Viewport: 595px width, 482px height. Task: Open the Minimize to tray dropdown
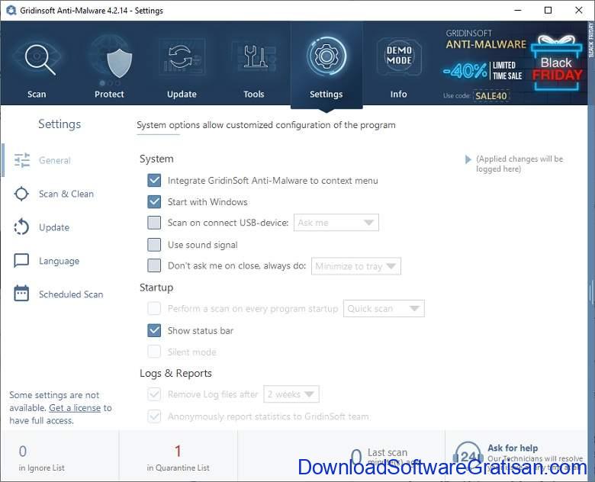(356, 266)
